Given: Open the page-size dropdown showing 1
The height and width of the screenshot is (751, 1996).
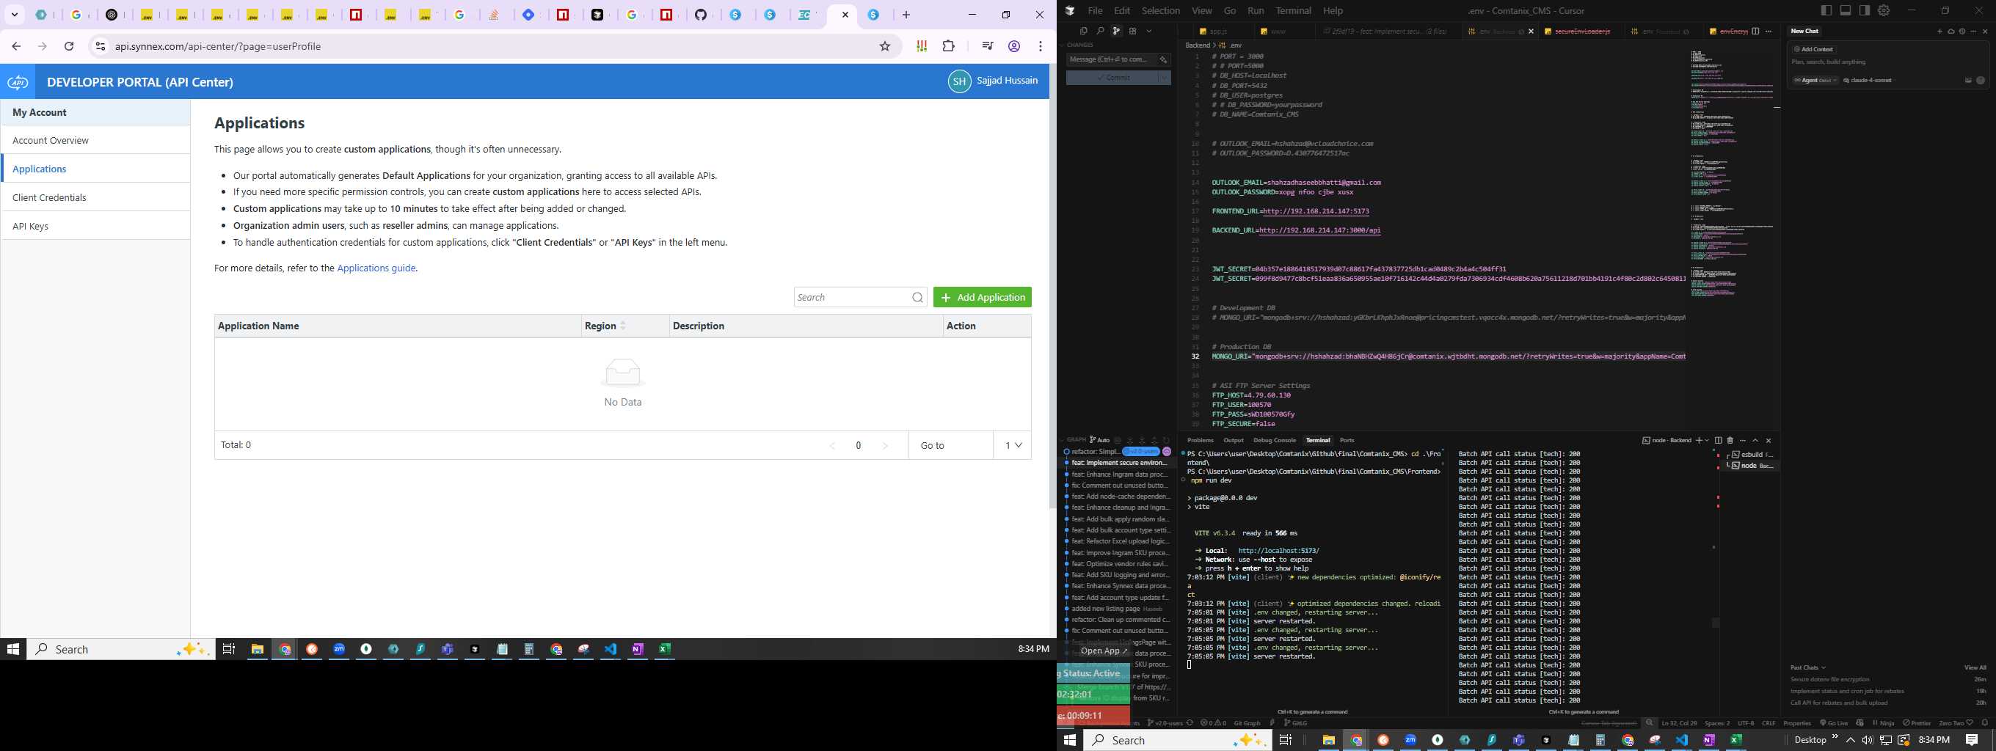Looking at the screenshot, I should tap(1013, 445).
